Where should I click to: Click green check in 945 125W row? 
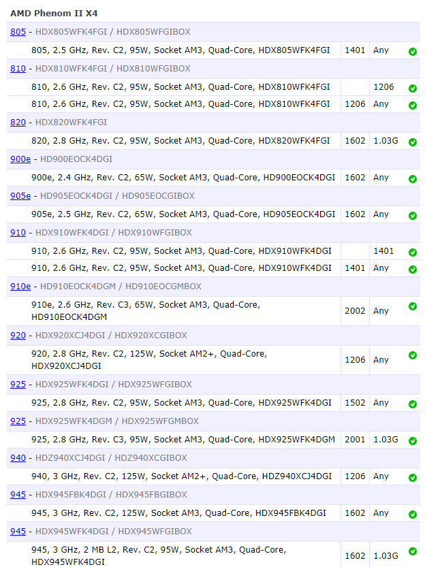(x=413, y=514)
